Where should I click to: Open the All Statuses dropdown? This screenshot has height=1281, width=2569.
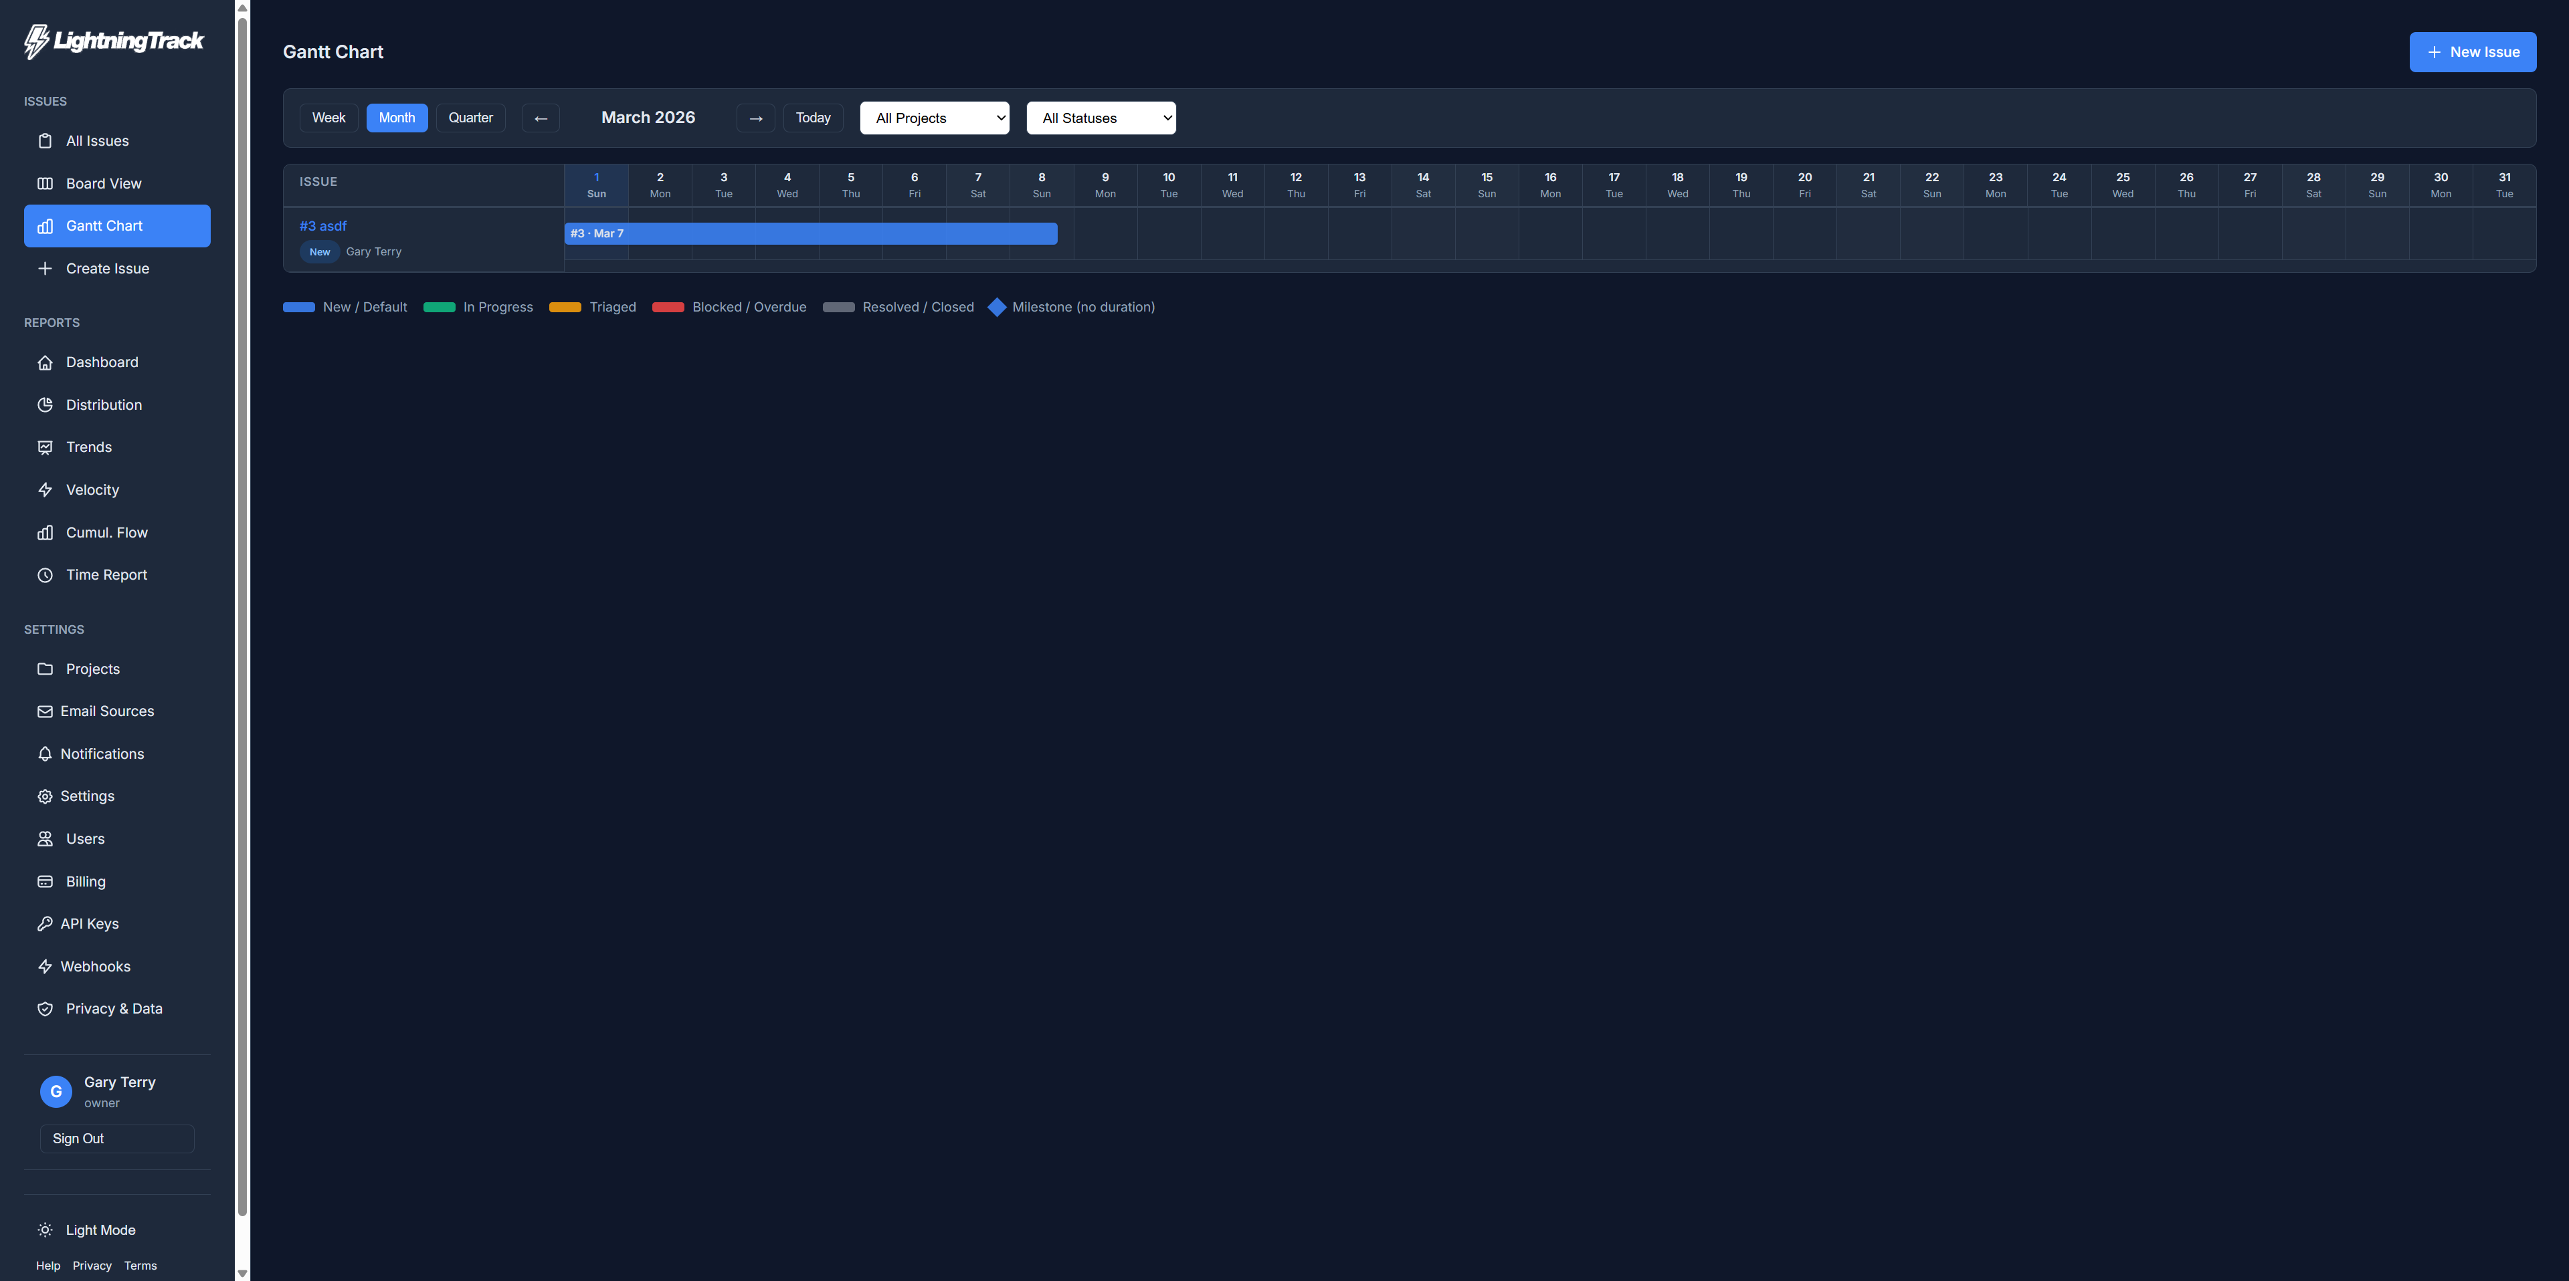1101,118
